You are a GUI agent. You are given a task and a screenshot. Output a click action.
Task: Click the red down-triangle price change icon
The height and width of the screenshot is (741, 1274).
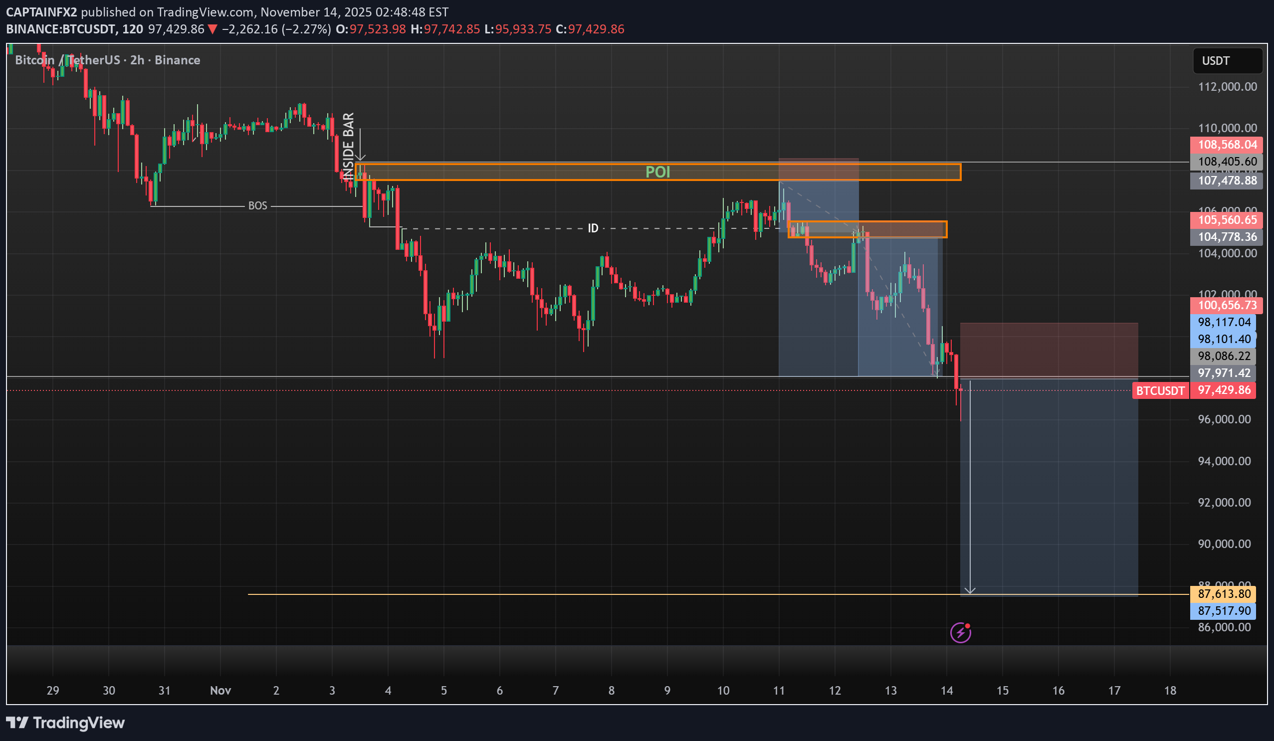click(x=212, y=29)
